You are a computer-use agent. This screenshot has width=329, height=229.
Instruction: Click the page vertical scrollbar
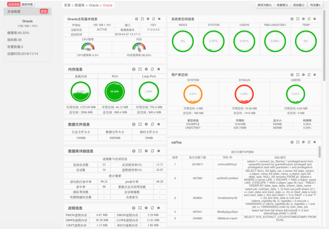[324, 45]
